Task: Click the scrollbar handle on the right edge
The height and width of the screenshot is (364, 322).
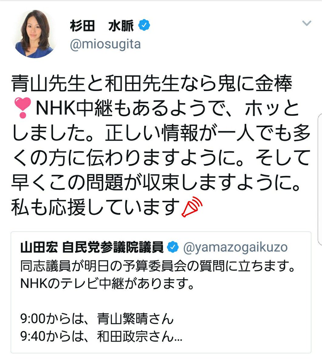Action: tap(320, 179)
